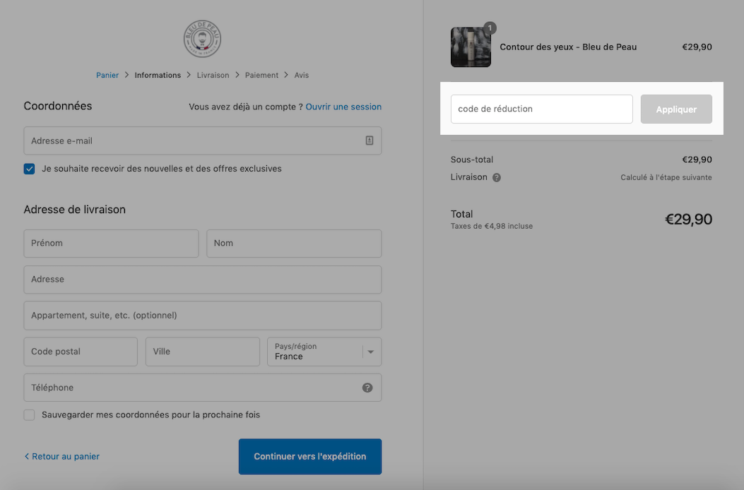Click Continuer vers l'expédition button
The width and height of the screenshot is (744, 490).
click(x=310, y=456)
